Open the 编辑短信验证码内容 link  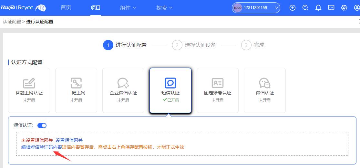pos(41,147)
